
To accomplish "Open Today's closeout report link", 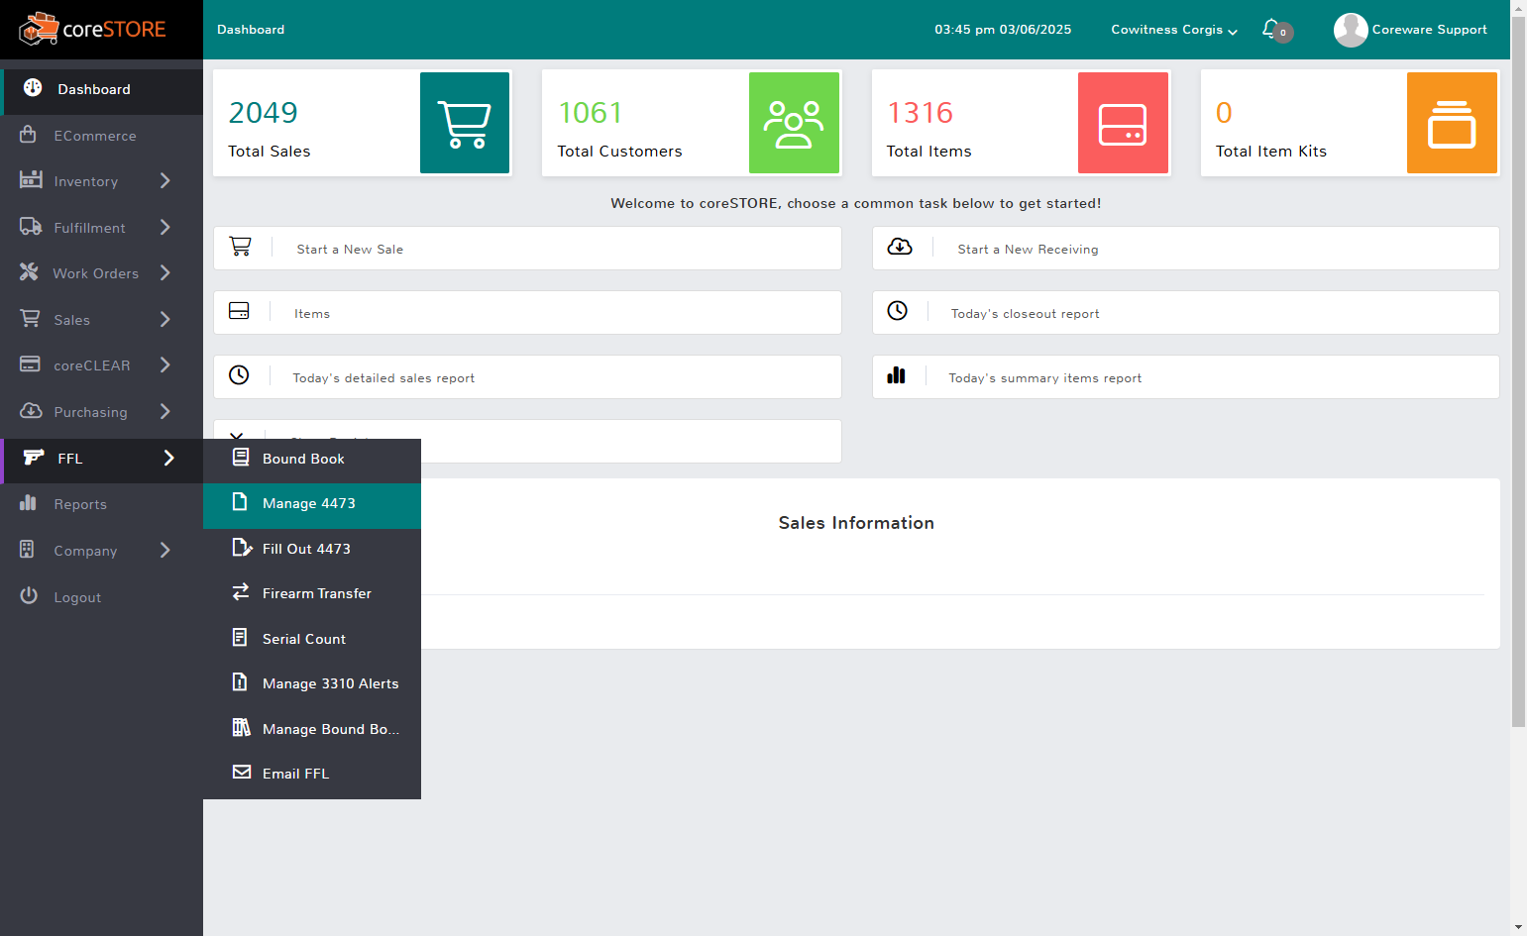I will [1186, 313].
